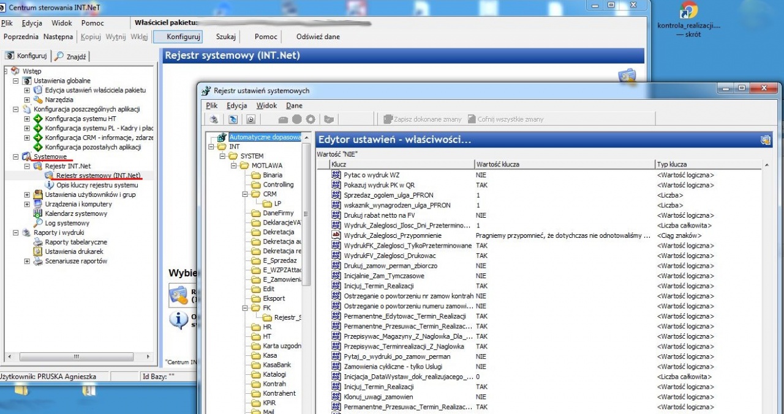The height and width of the screenshot is (414, 784).
Task: Click the blue arrow refresh toolbar icon
Action: click(x=233, y=119)
